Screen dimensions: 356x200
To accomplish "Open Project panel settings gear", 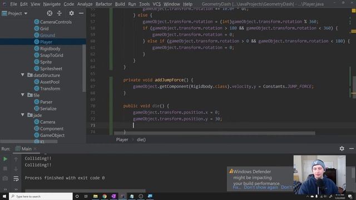I will pyautogui.click(x=71, y=13).
